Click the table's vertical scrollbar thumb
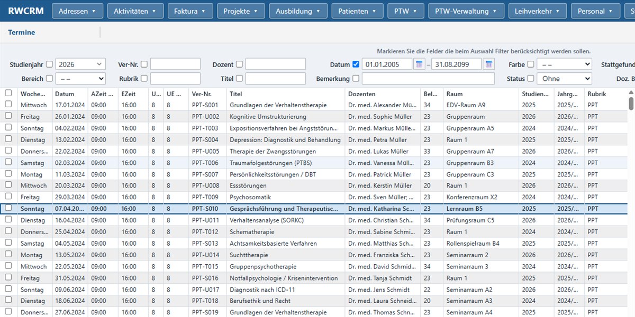This screenshot has height=317, width=635. pyautogui.click(x=631, y=103)
